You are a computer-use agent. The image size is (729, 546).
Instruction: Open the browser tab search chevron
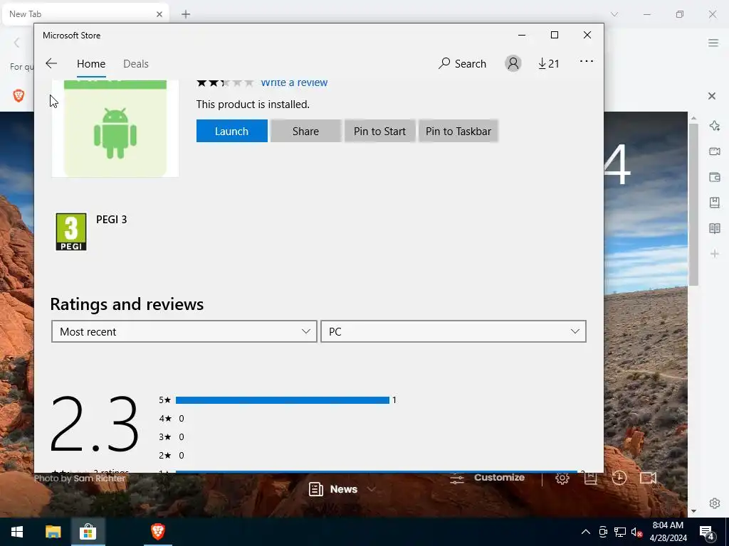point(614,14)
